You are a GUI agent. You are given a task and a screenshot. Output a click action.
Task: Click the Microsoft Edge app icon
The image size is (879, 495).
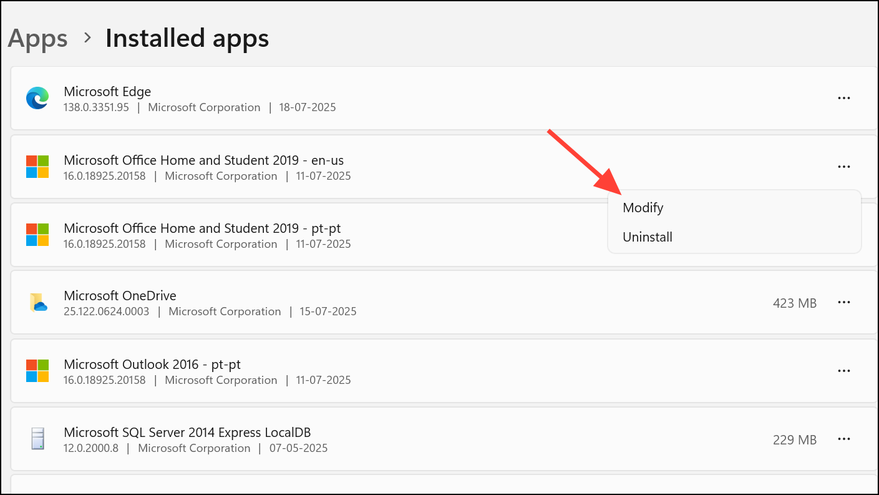[37, 99]
